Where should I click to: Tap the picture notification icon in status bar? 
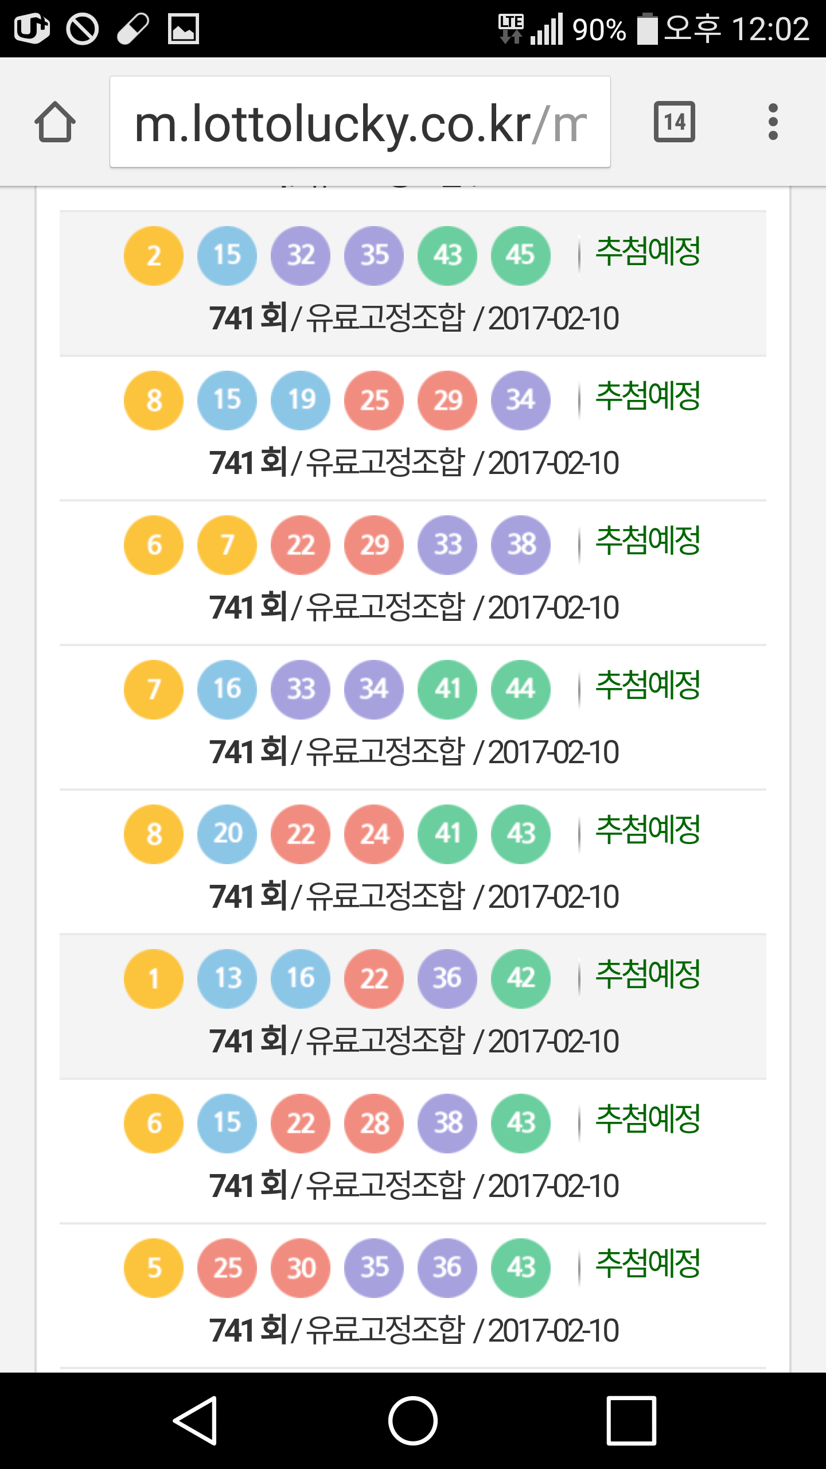pyautogui.click(x=183, y=29)
